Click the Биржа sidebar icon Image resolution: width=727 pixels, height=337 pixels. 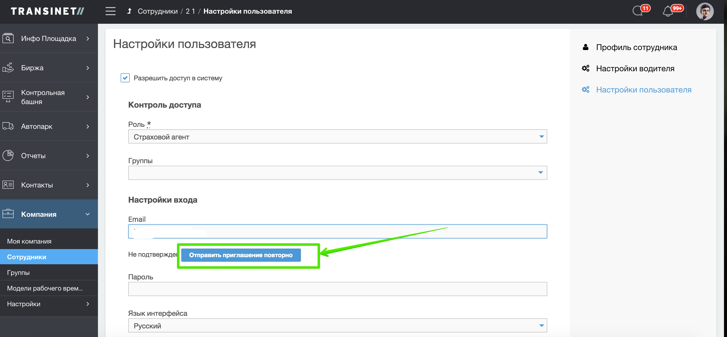[x=8, y=68]
